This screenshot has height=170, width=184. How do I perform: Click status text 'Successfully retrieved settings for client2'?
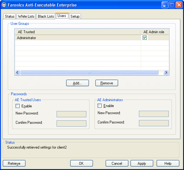[37, 147]
